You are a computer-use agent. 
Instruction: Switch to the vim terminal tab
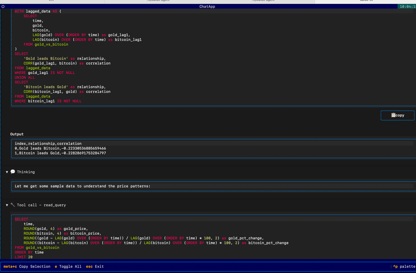coord(52,1)
